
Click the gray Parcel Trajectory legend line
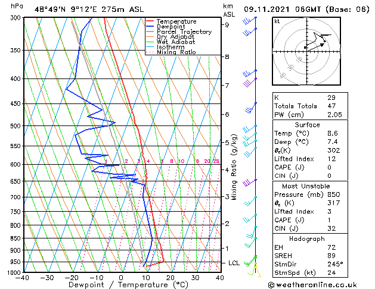tap(150, 32)
